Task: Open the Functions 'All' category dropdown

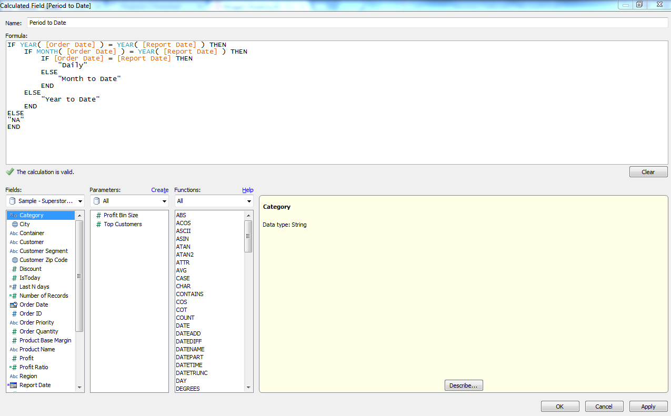Action: pyautogui.click(x=248, y=201)
